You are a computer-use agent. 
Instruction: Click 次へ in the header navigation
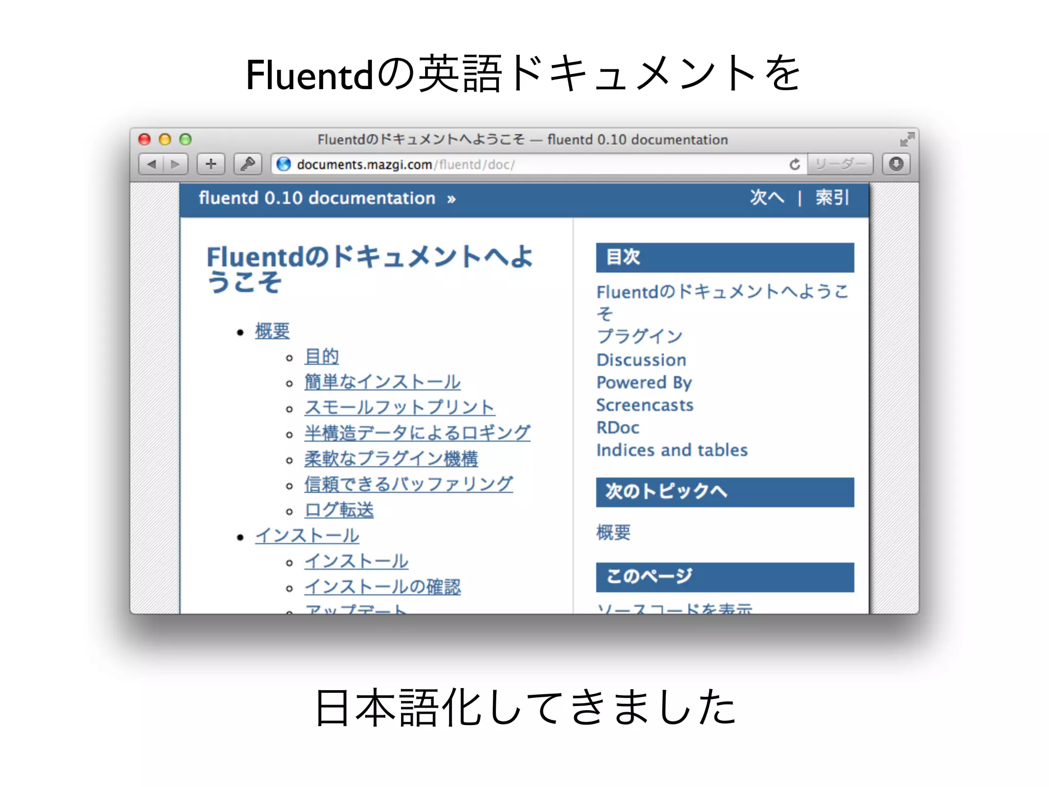tap(767, 197)
